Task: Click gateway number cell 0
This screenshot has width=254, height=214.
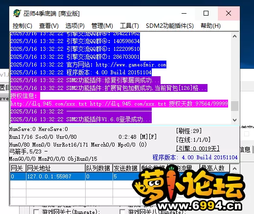Action: pos(18,176)
